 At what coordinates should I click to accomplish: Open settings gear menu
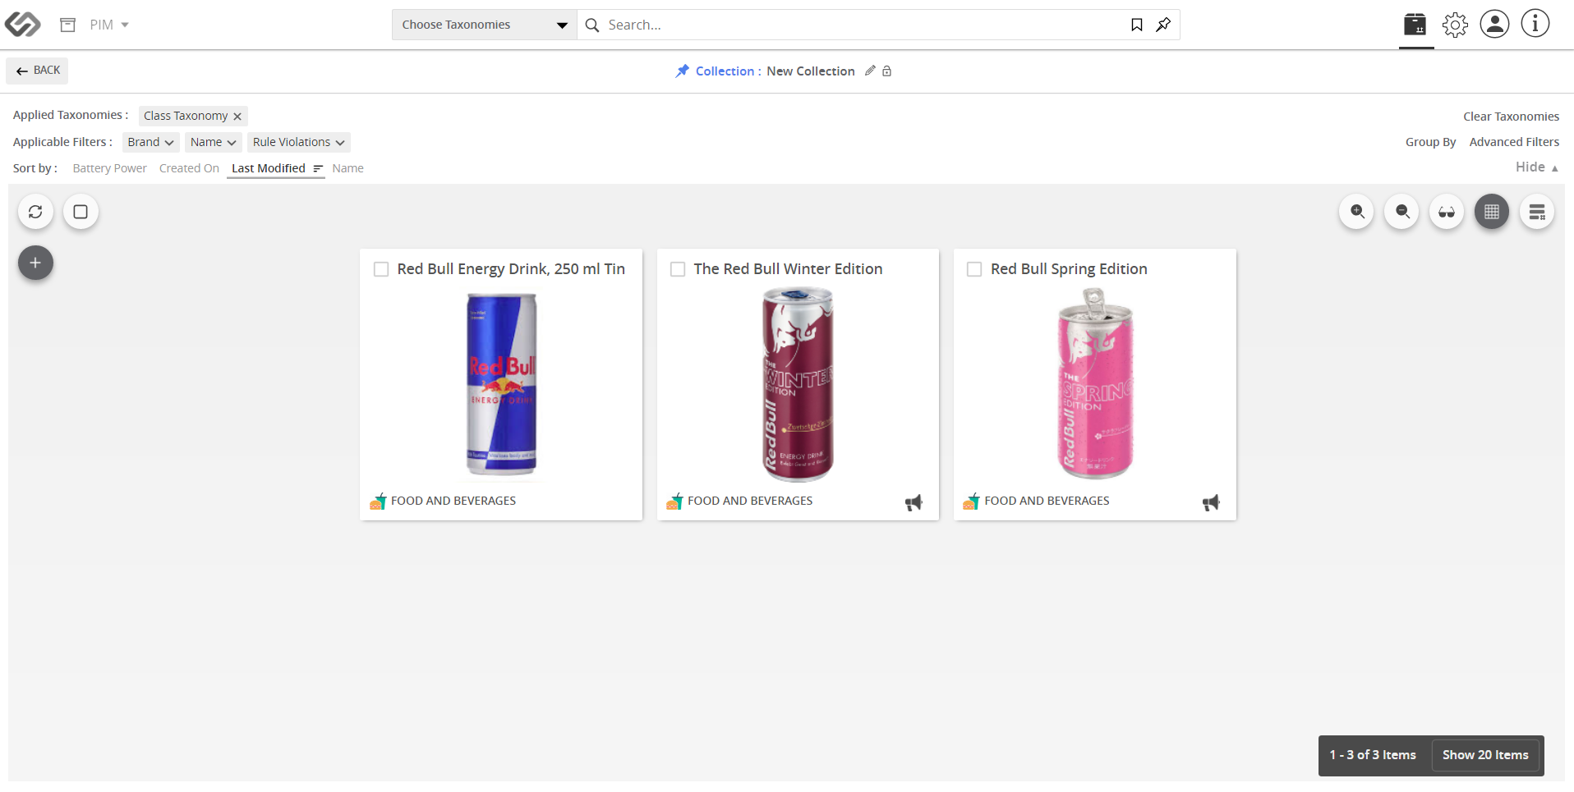click(x=1455, y=25)
